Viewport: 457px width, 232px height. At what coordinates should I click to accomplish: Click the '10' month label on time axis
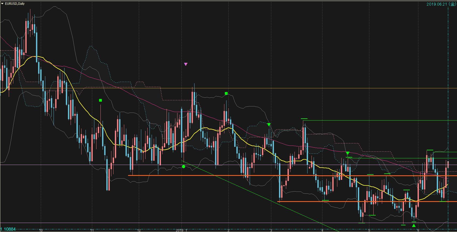(x=41, y=230)
